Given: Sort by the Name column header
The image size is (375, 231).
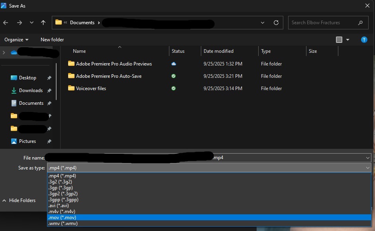Looking at the screenshot, I should (79, 51).
